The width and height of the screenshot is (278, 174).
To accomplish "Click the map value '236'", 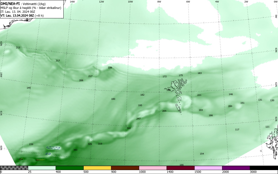I will [110, 68].
